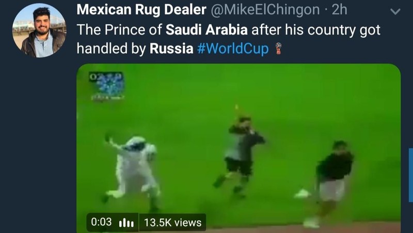Click the blue scrollbar on right edge
413x233 pixels.
410,175
